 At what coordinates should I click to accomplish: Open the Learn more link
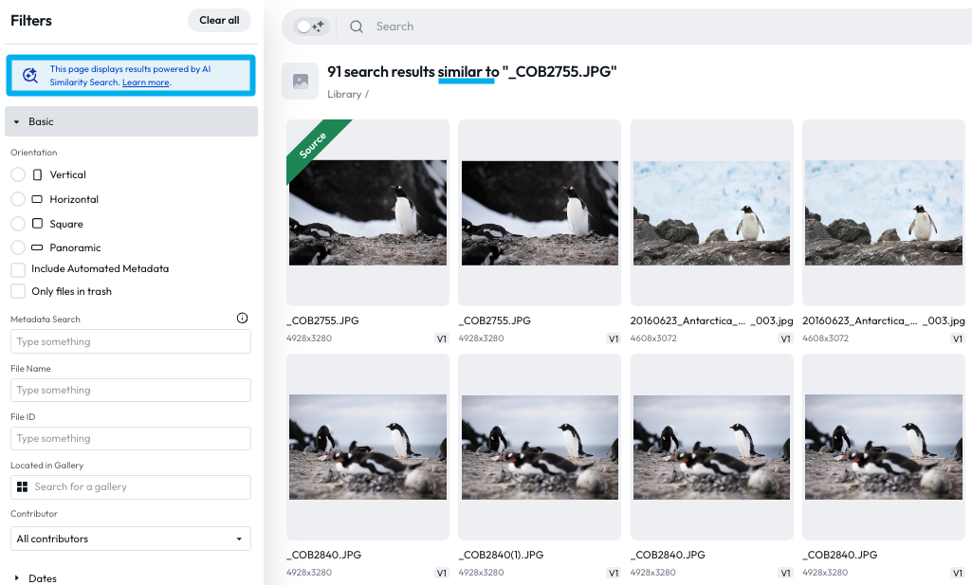pyautogui.click(x=146, y=82)
